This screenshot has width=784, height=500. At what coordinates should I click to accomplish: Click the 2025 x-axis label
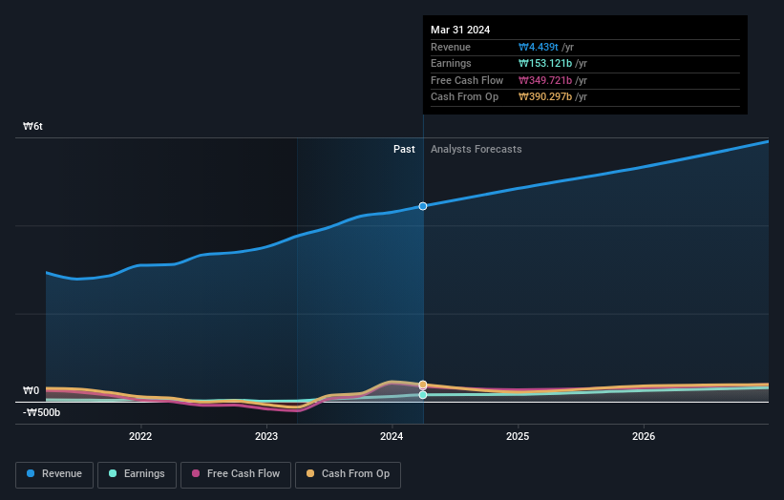pos(518,436)
